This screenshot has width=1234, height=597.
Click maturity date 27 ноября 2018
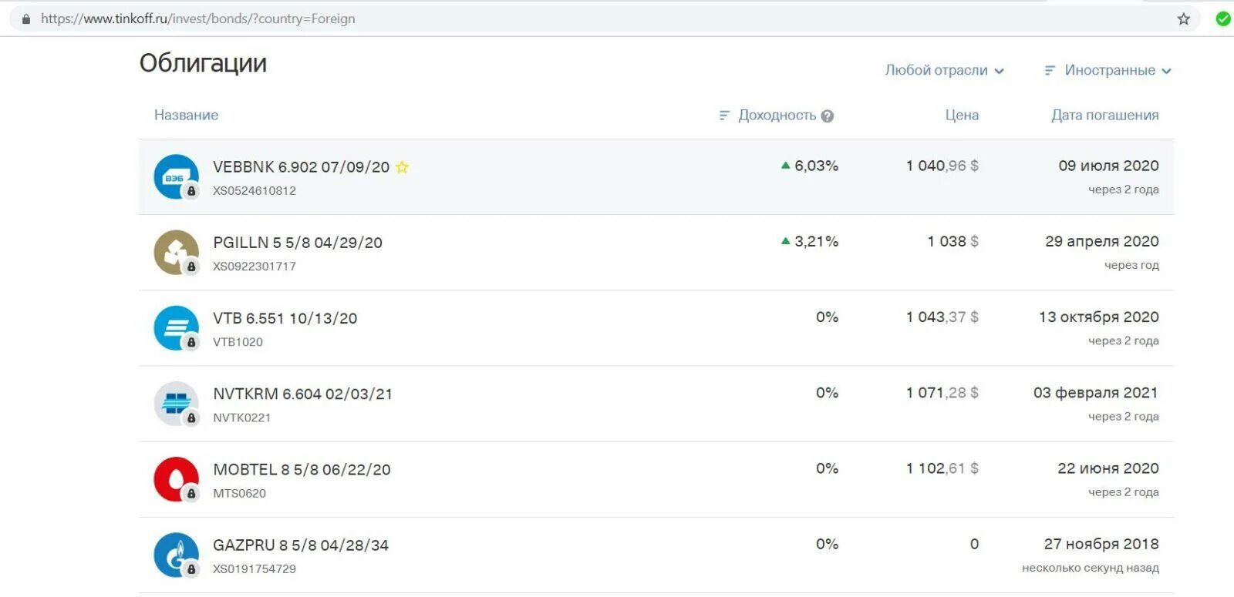[1101, 543]
